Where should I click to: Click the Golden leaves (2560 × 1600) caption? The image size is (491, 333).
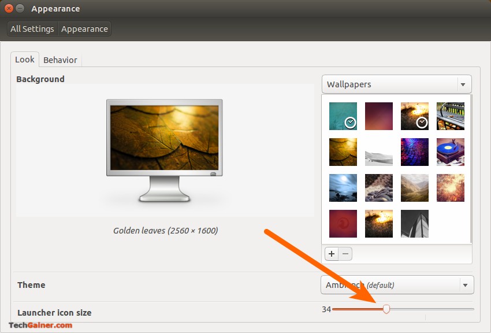pyautogui.click(x=166, y=231)
